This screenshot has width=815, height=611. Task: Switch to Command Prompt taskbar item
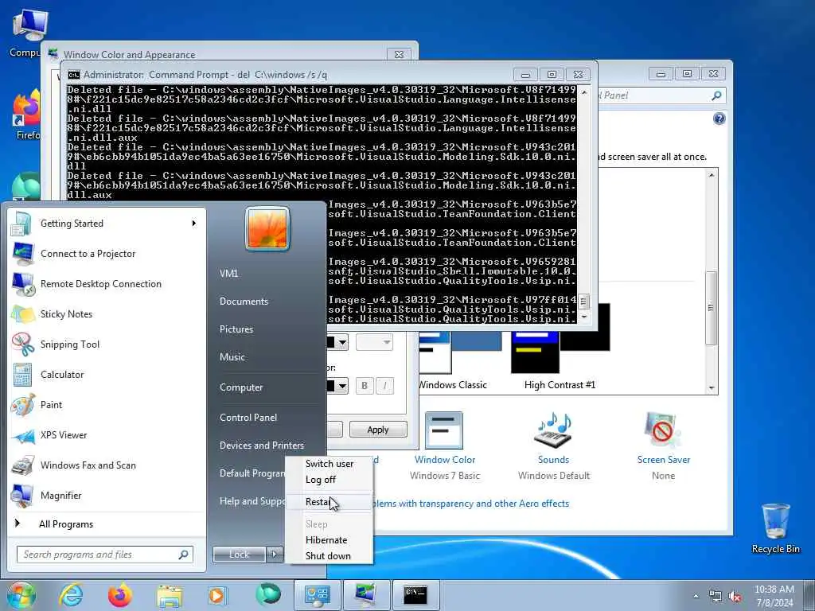tap(415, 595)
